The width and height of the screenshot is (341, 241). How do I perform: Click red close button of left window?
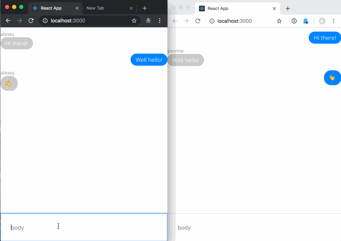(7, 7)
